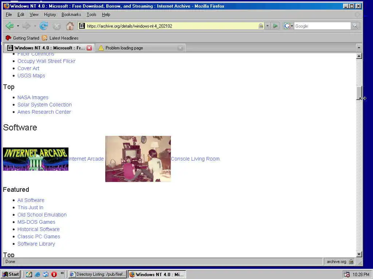
Task: Open the Old School Emulation link
Action: click(42, 215)
